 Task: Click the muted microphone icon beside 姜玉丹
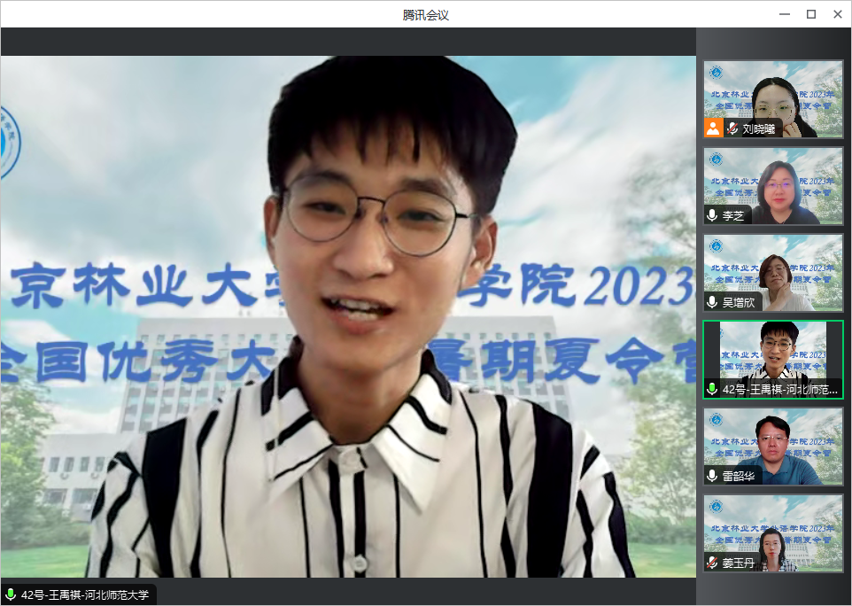click(x=712, y=563)
